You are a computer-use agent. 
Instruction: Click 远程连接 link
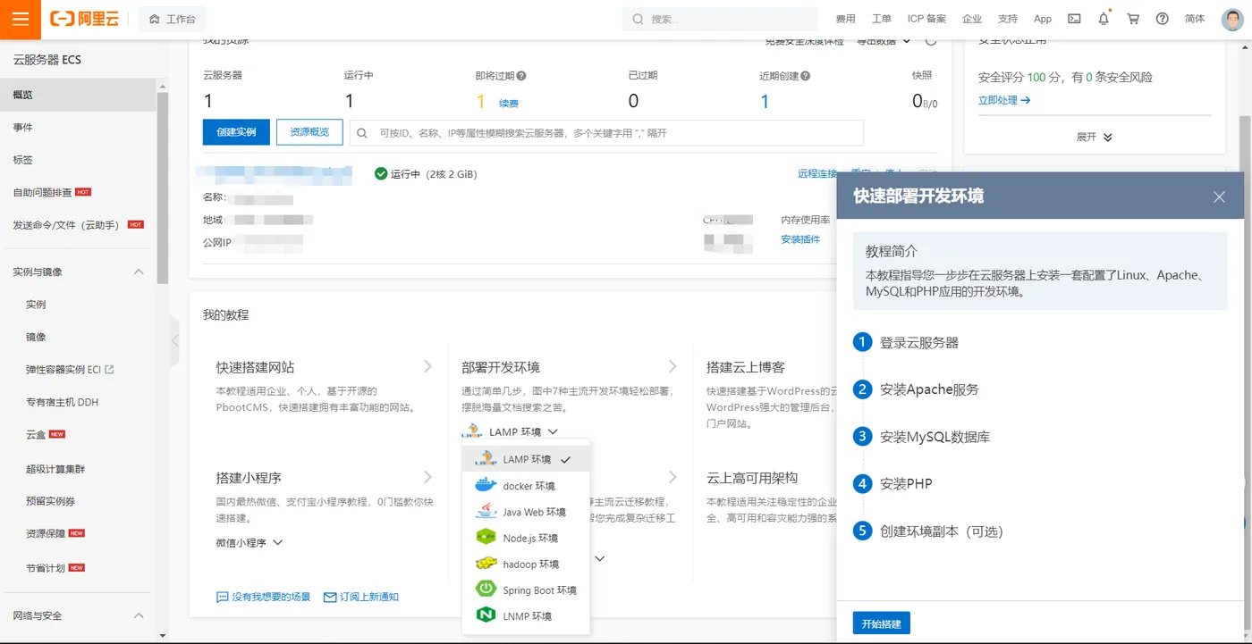pyautogui.click(x=817, y=173)
